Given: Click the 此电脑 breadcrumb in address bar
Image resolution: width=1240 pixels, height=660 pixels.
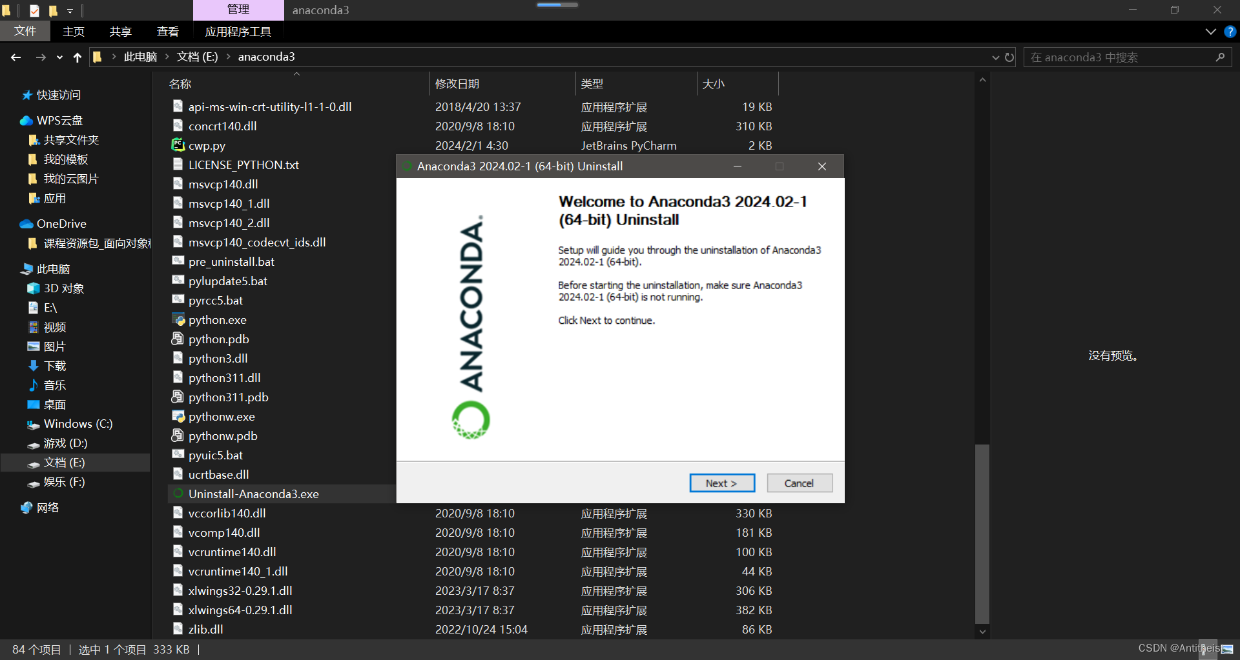Looking at the screenshot, I should tap(140, 57).
